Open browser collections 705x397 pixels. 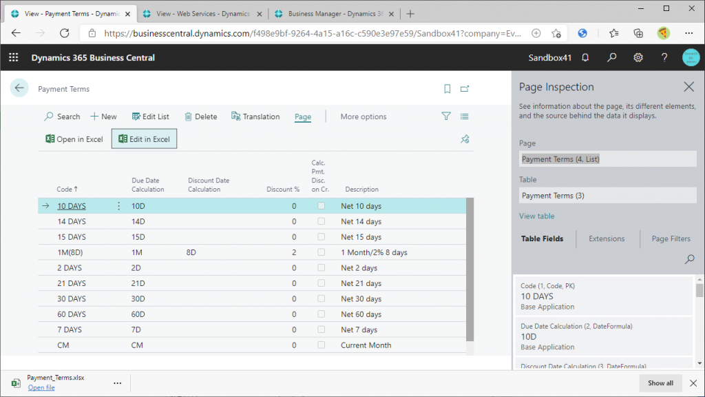pos(638,33)
